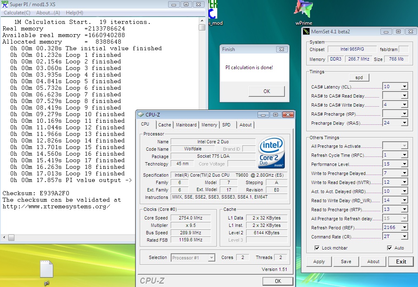This screenshot has width=418, height=287.
Task: Click the xtremesystems.org URL text
Action: [56, 207]
